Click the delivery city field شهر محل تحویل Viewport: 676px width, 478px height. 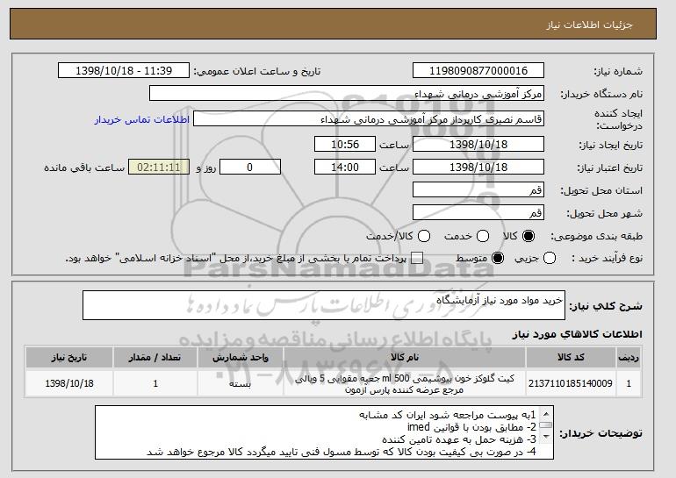pyautogui.click(x=478, y=213)
